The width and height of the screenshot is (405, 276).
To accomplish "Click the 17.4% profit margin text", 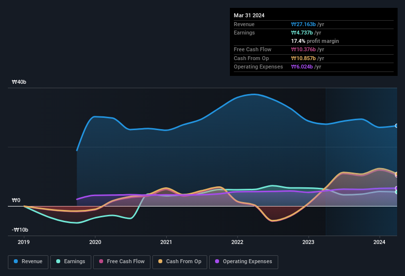I will pyautogui.click(x=315, y=41).
